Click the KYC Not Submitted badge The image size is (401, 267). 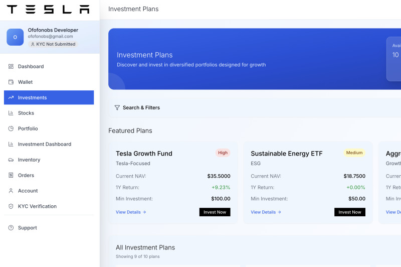click(53, 44)
